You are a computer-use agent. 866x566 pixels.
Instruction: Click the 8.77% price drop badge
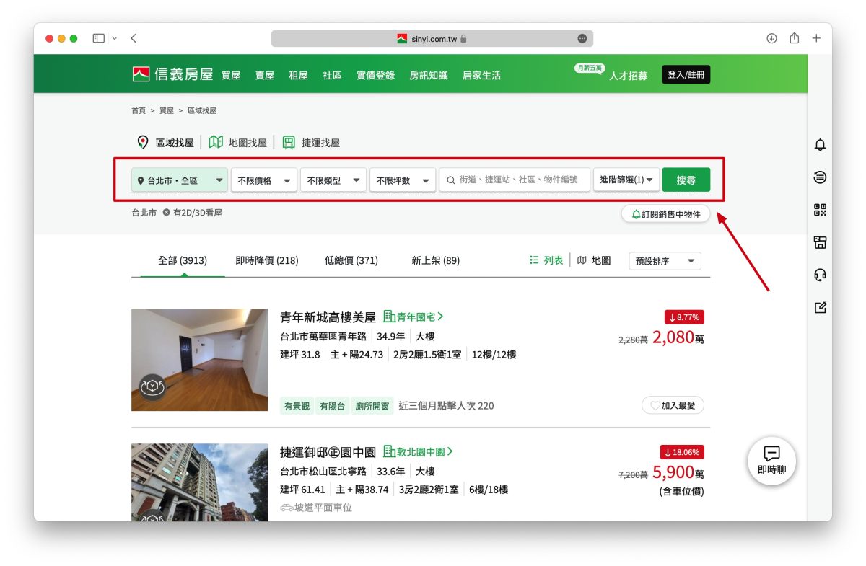(684, 317)
